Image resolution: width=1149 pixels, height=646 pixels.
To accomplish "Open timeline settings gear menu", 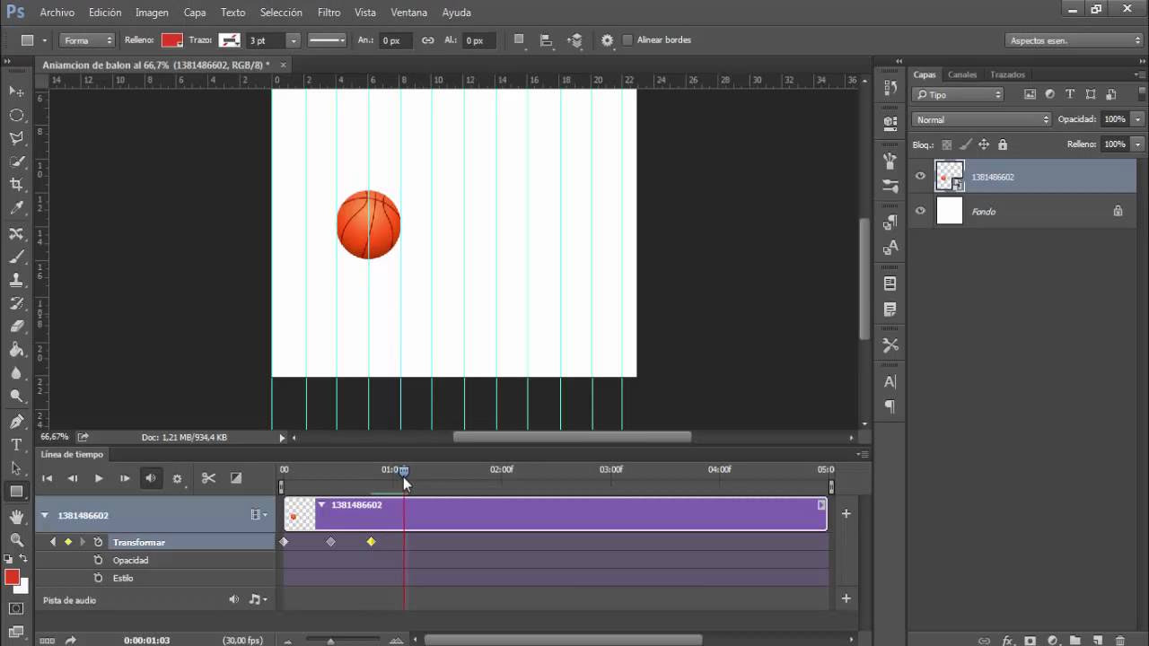I will coord(177,479).
